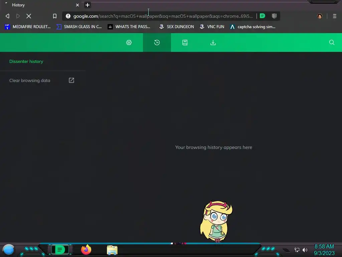Open the Bookmarks tab icon
Image resolution: width=342 pixels, height=257 pixels.
[x=185, y=42]
